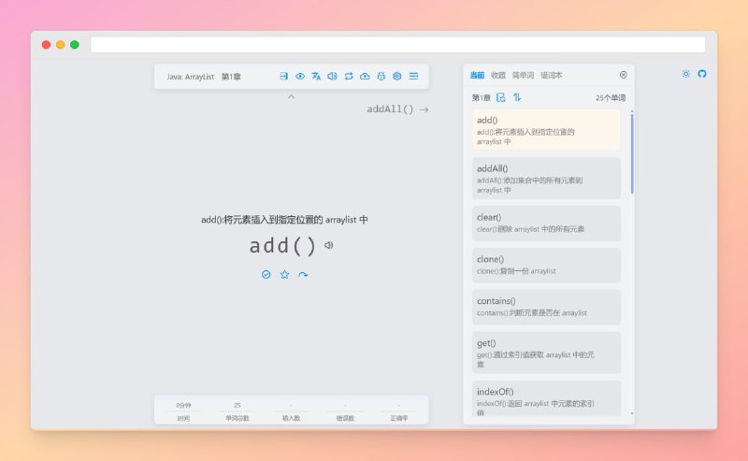Toggle the sound speaker icon in the toolbar
The image size is (748, 461).
(x=333, y=76)
